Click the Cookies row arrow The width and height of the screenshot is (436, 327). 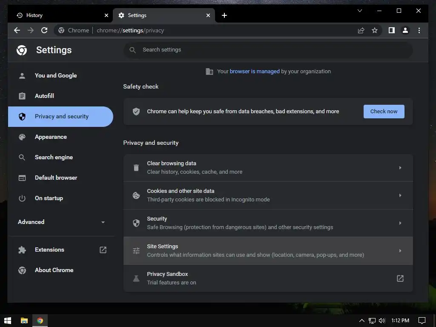pyautogui.click(x=400, y=195)
